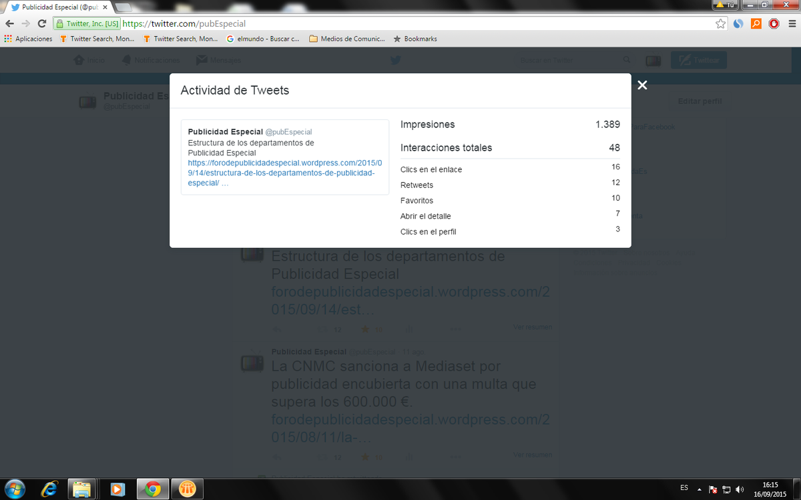Open the first Twitter Search, Mon... bookmark
This screenshot has height=500, width=801.
[x=97, y=39]
